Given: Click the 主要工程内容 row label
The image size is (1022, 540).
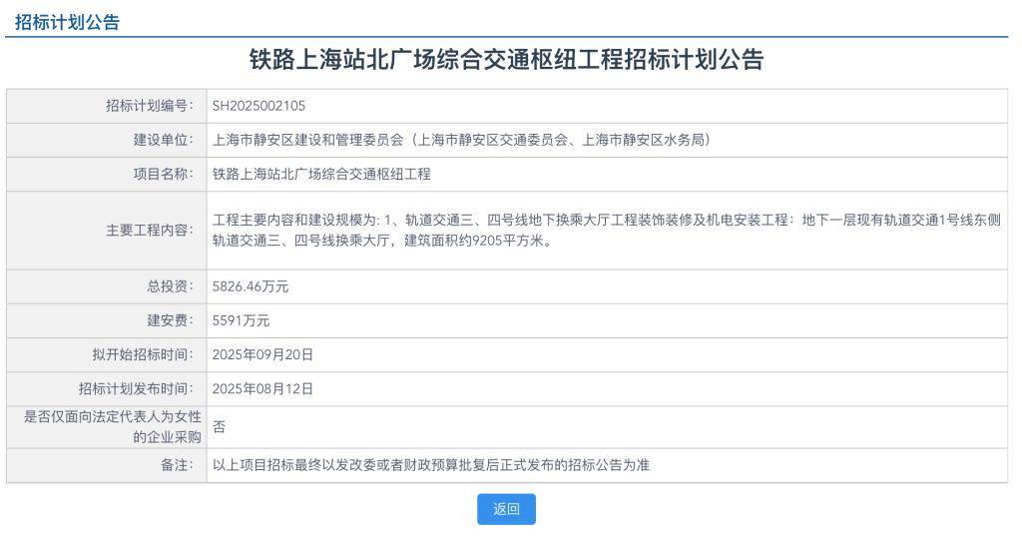Looking at the screenshot, I should [149, 230].
